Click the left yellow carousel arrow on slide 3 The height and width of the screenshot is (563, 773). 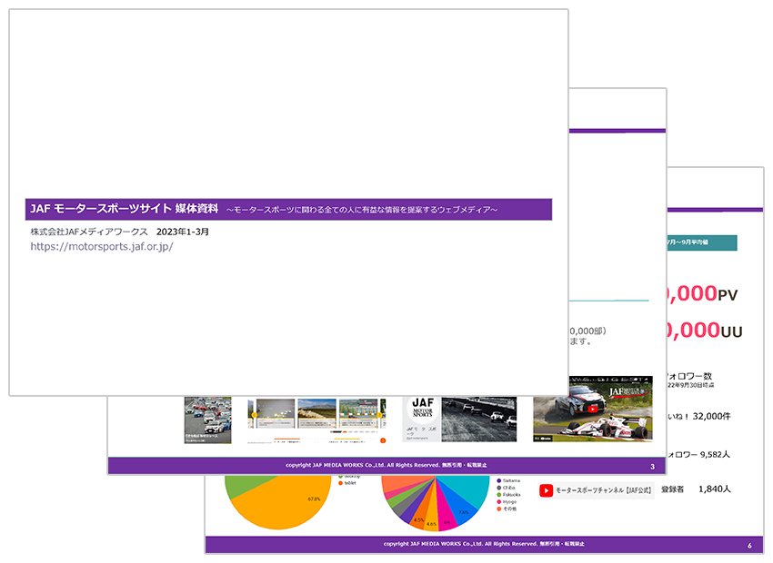[255, 415]
